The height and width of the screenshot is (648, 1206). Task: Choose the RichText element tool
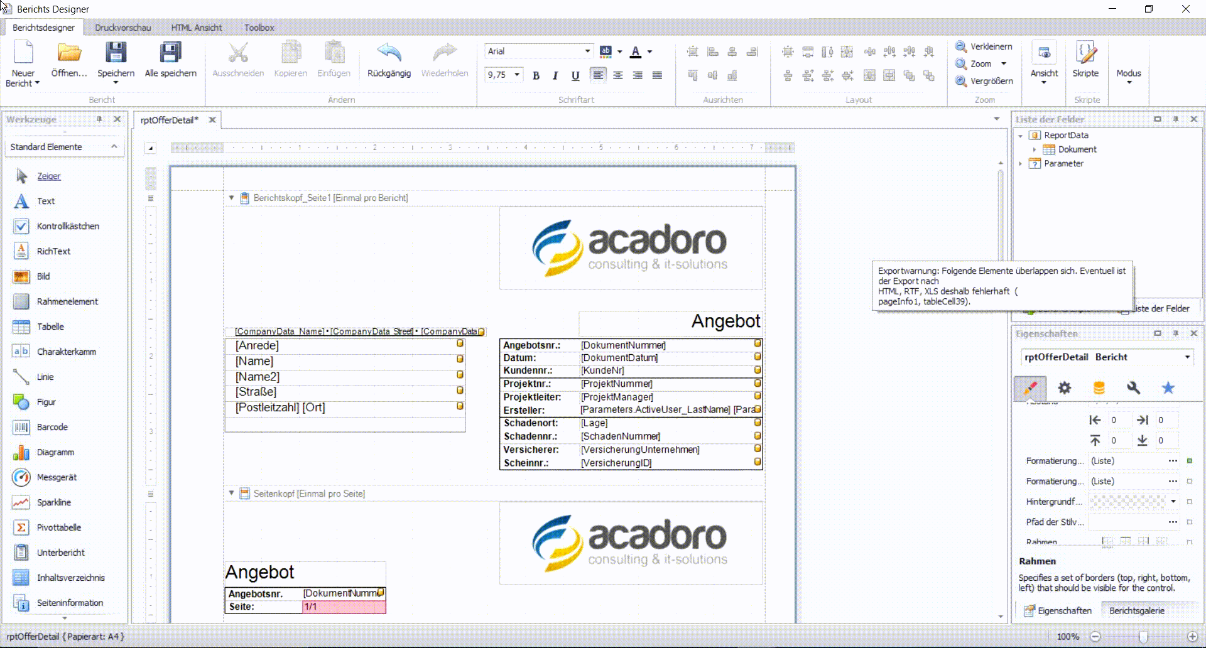click(53, 251)
